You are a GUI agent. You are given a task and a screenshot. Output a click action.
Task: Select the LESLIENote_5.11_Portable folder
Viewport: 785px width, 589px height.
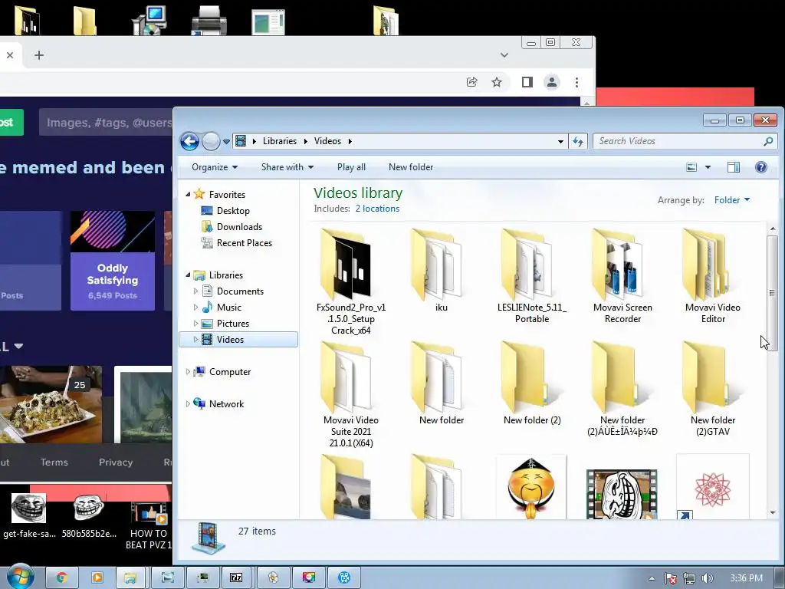click(x=532, y=275)
